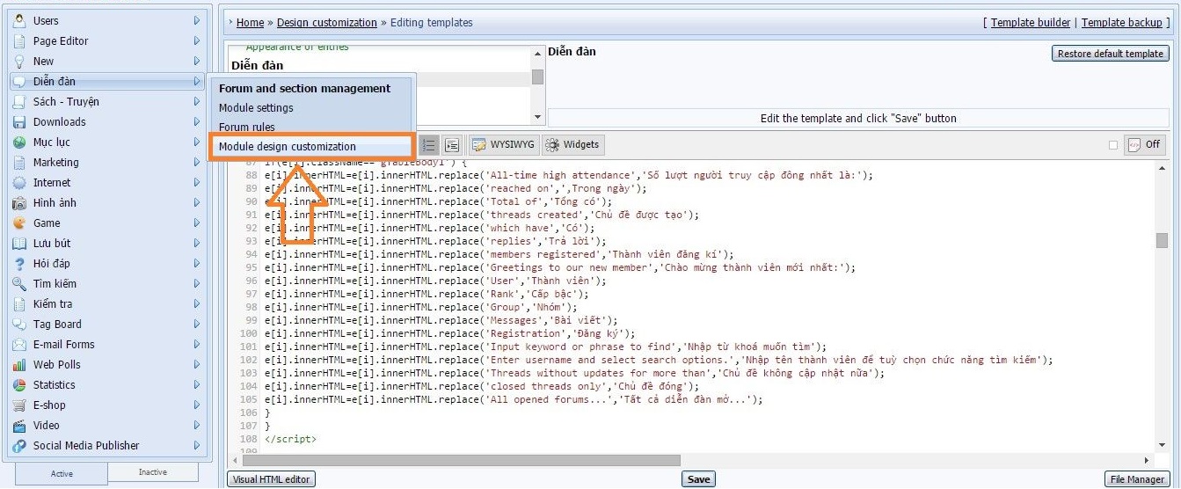Expand the Marketing submenu arrow

click(x=197, y=162)
